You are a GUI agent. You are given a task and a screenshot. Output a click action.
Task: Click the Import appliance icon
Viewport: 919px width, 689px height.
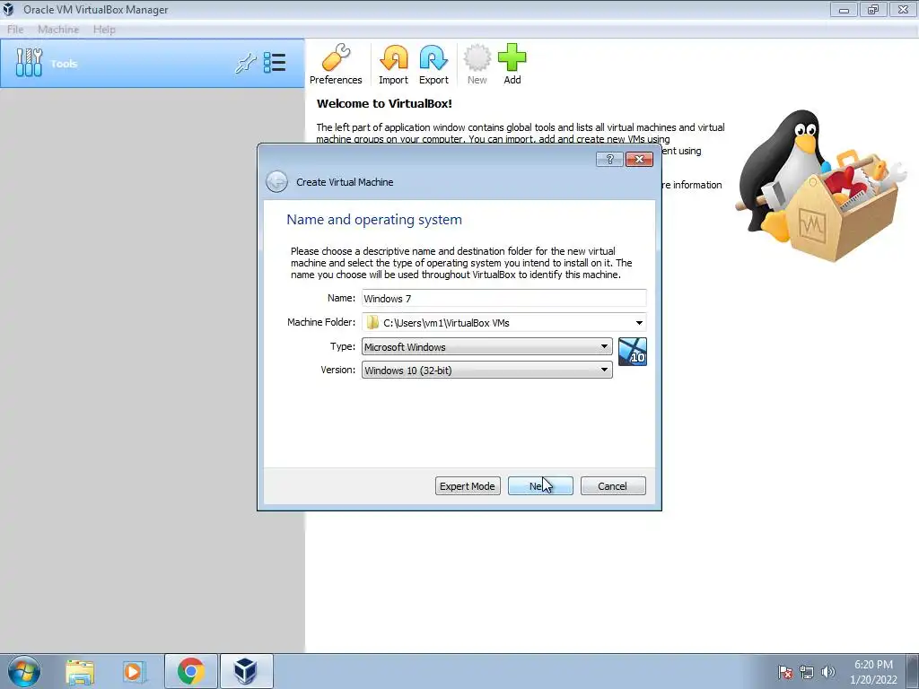[x=393, y=65]
